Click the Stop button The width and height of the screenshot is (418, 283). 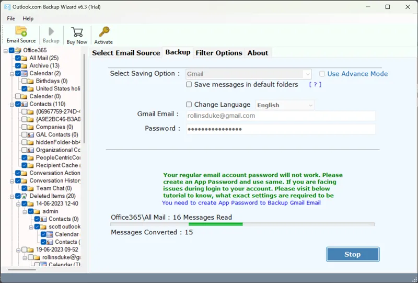coord(353,254)
